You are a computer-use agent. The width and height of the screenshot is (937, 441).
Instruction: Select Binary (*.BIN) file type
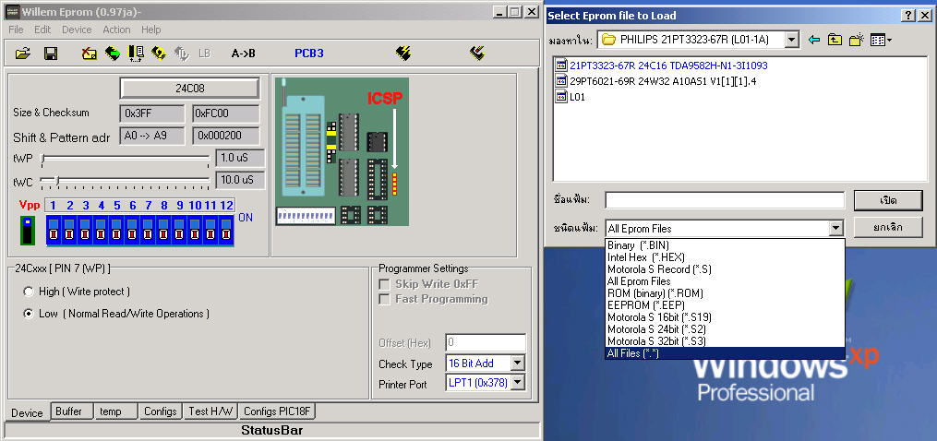[x=725, y=245]
